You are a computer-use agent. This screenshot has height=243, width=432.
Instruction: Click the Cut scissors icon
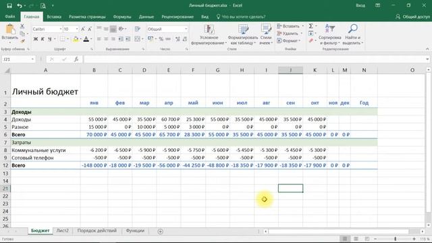[x=22, y=26]
